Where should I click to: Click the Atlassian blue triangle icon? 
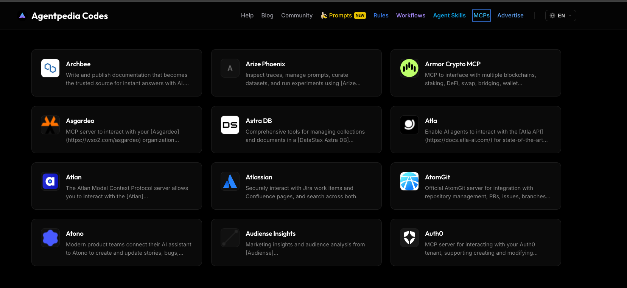click(230, 181)
